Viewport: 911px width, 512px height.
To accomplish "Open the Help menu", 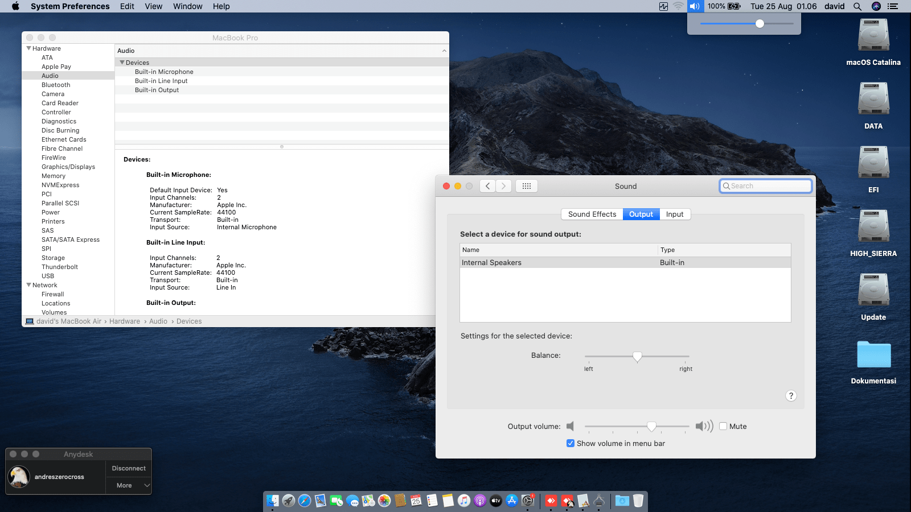I will [221, 6].
